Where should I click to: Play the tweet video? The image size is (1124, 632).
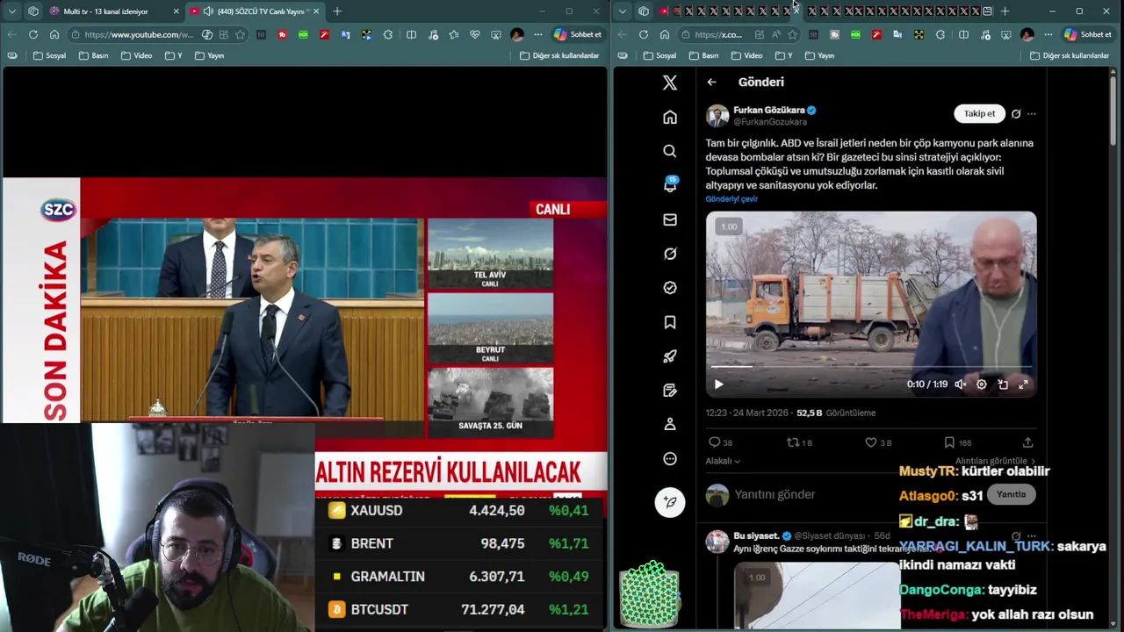(x=718, y=384)
